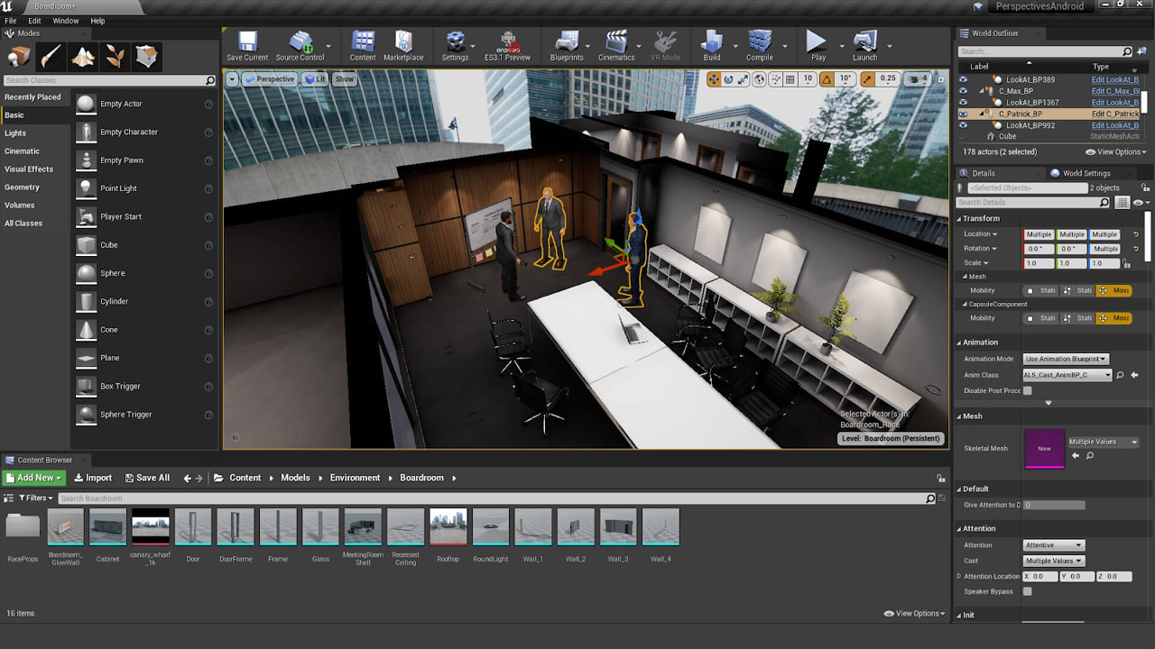The width and height of the screenshot is (1155, 649).
Task: Open the Window menu
Action: [x=65, y=21]
